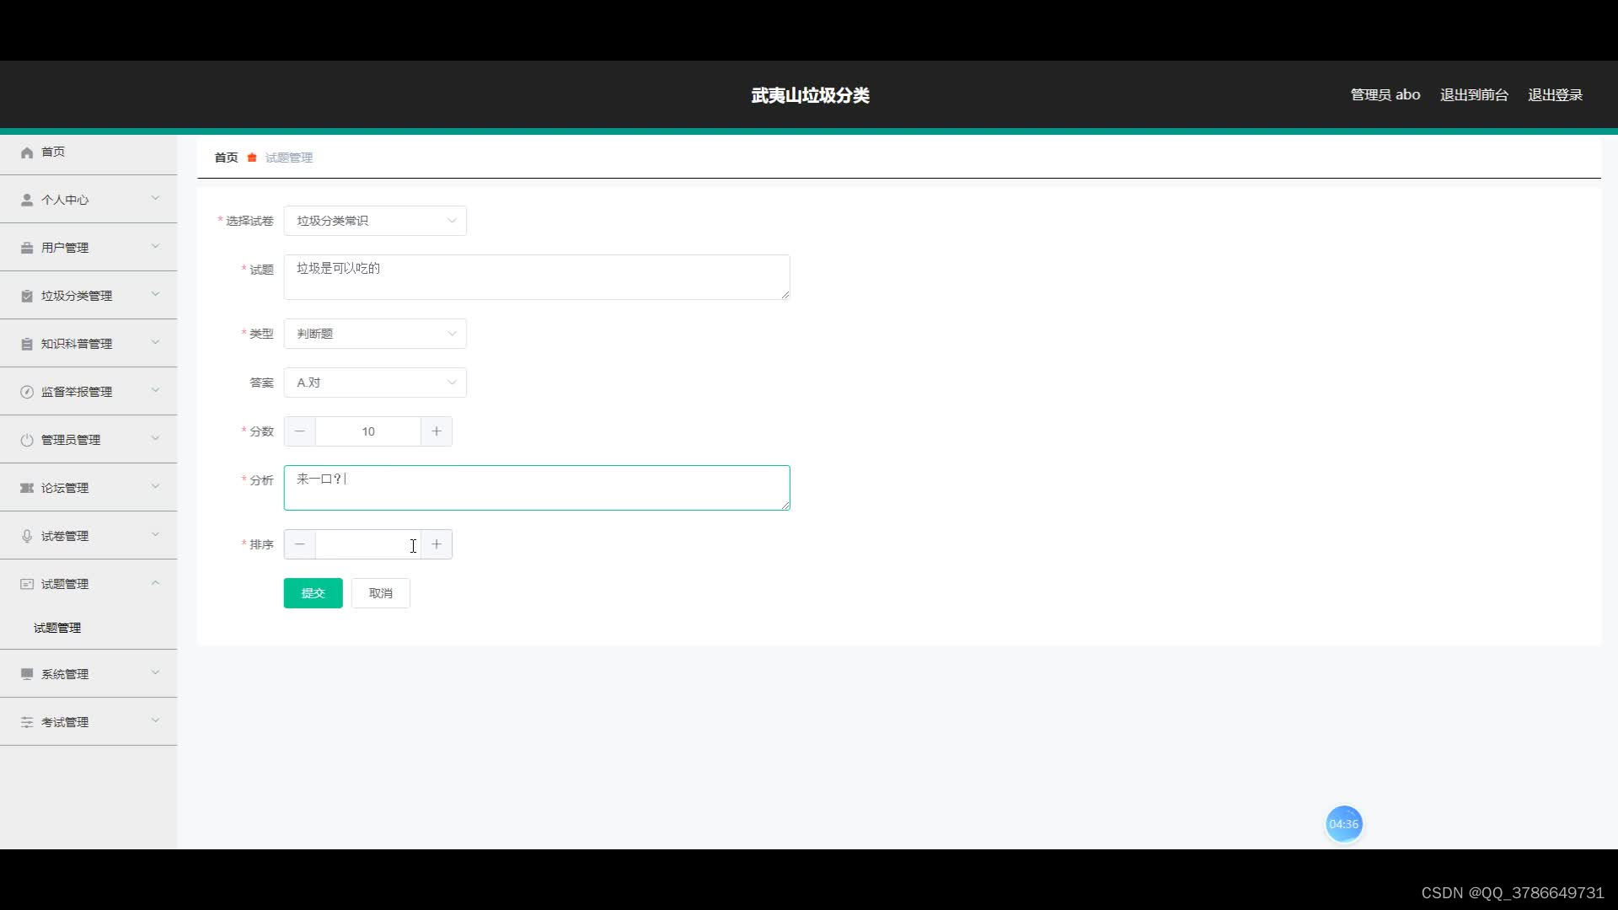Click into the 试题 textarea
The width and height of the screenshot is (1618, 910).
coord(537,277)
